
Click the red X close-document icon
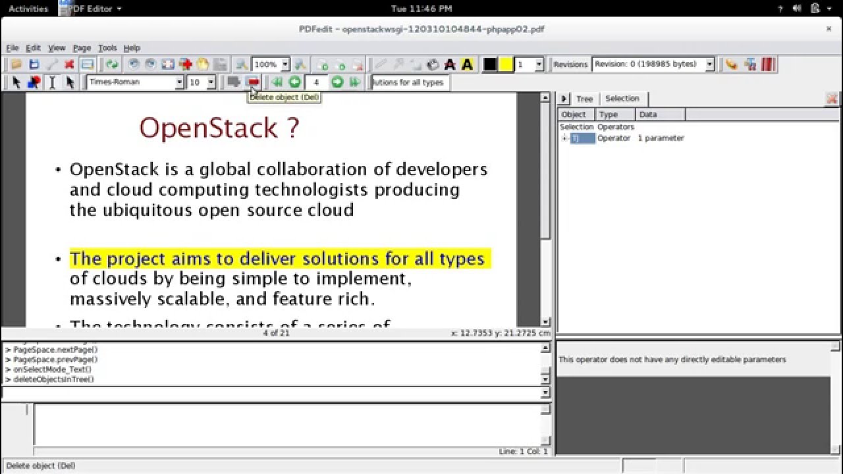point(69,65)
